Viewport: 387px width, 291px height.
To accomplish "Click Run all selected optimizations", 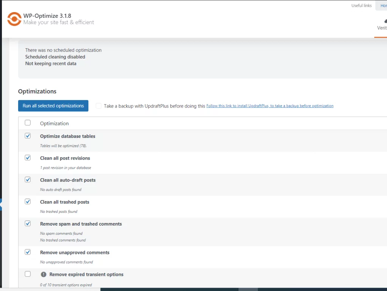I will [x=53, y=106].
